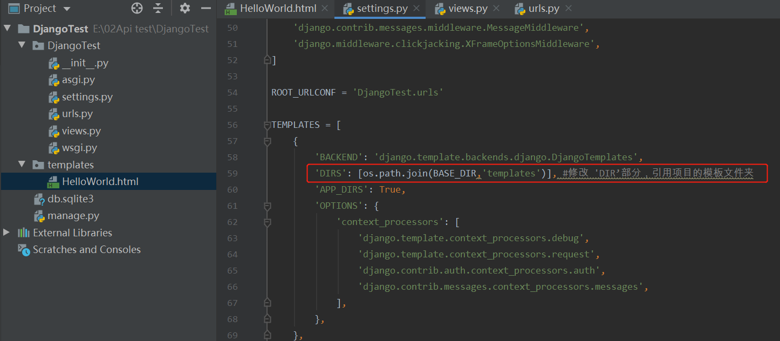The height and width of the screenshot is (341, 780).
Task: Switch to the views.py editor tab
Action: (x=468, y=9)
